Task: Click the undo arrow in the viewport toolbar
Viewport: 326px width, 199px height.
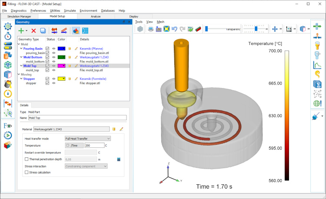Action: 174,29
